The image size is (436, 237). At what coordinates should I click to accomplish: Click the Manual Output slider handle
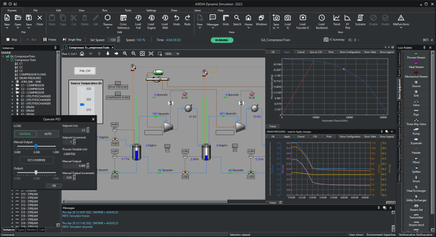(x=36, y=146)
